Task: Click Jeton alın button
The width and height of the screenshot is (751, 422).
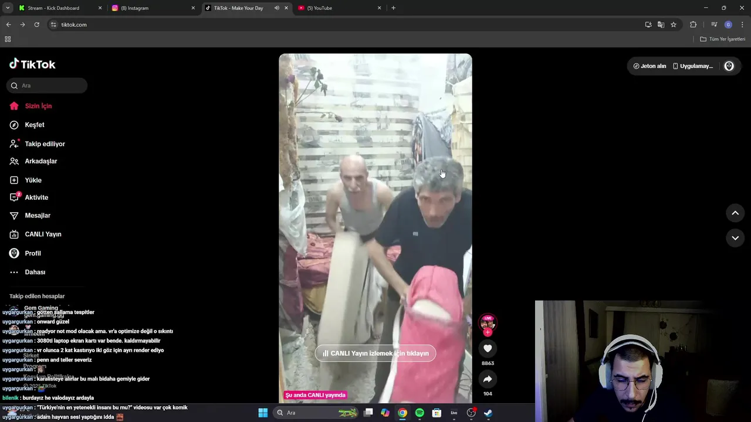Action: point(649,66)
